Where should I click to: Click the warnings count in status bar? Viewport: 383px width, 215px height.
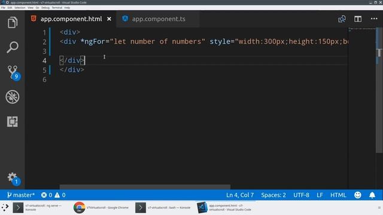[x=60, y=195]
